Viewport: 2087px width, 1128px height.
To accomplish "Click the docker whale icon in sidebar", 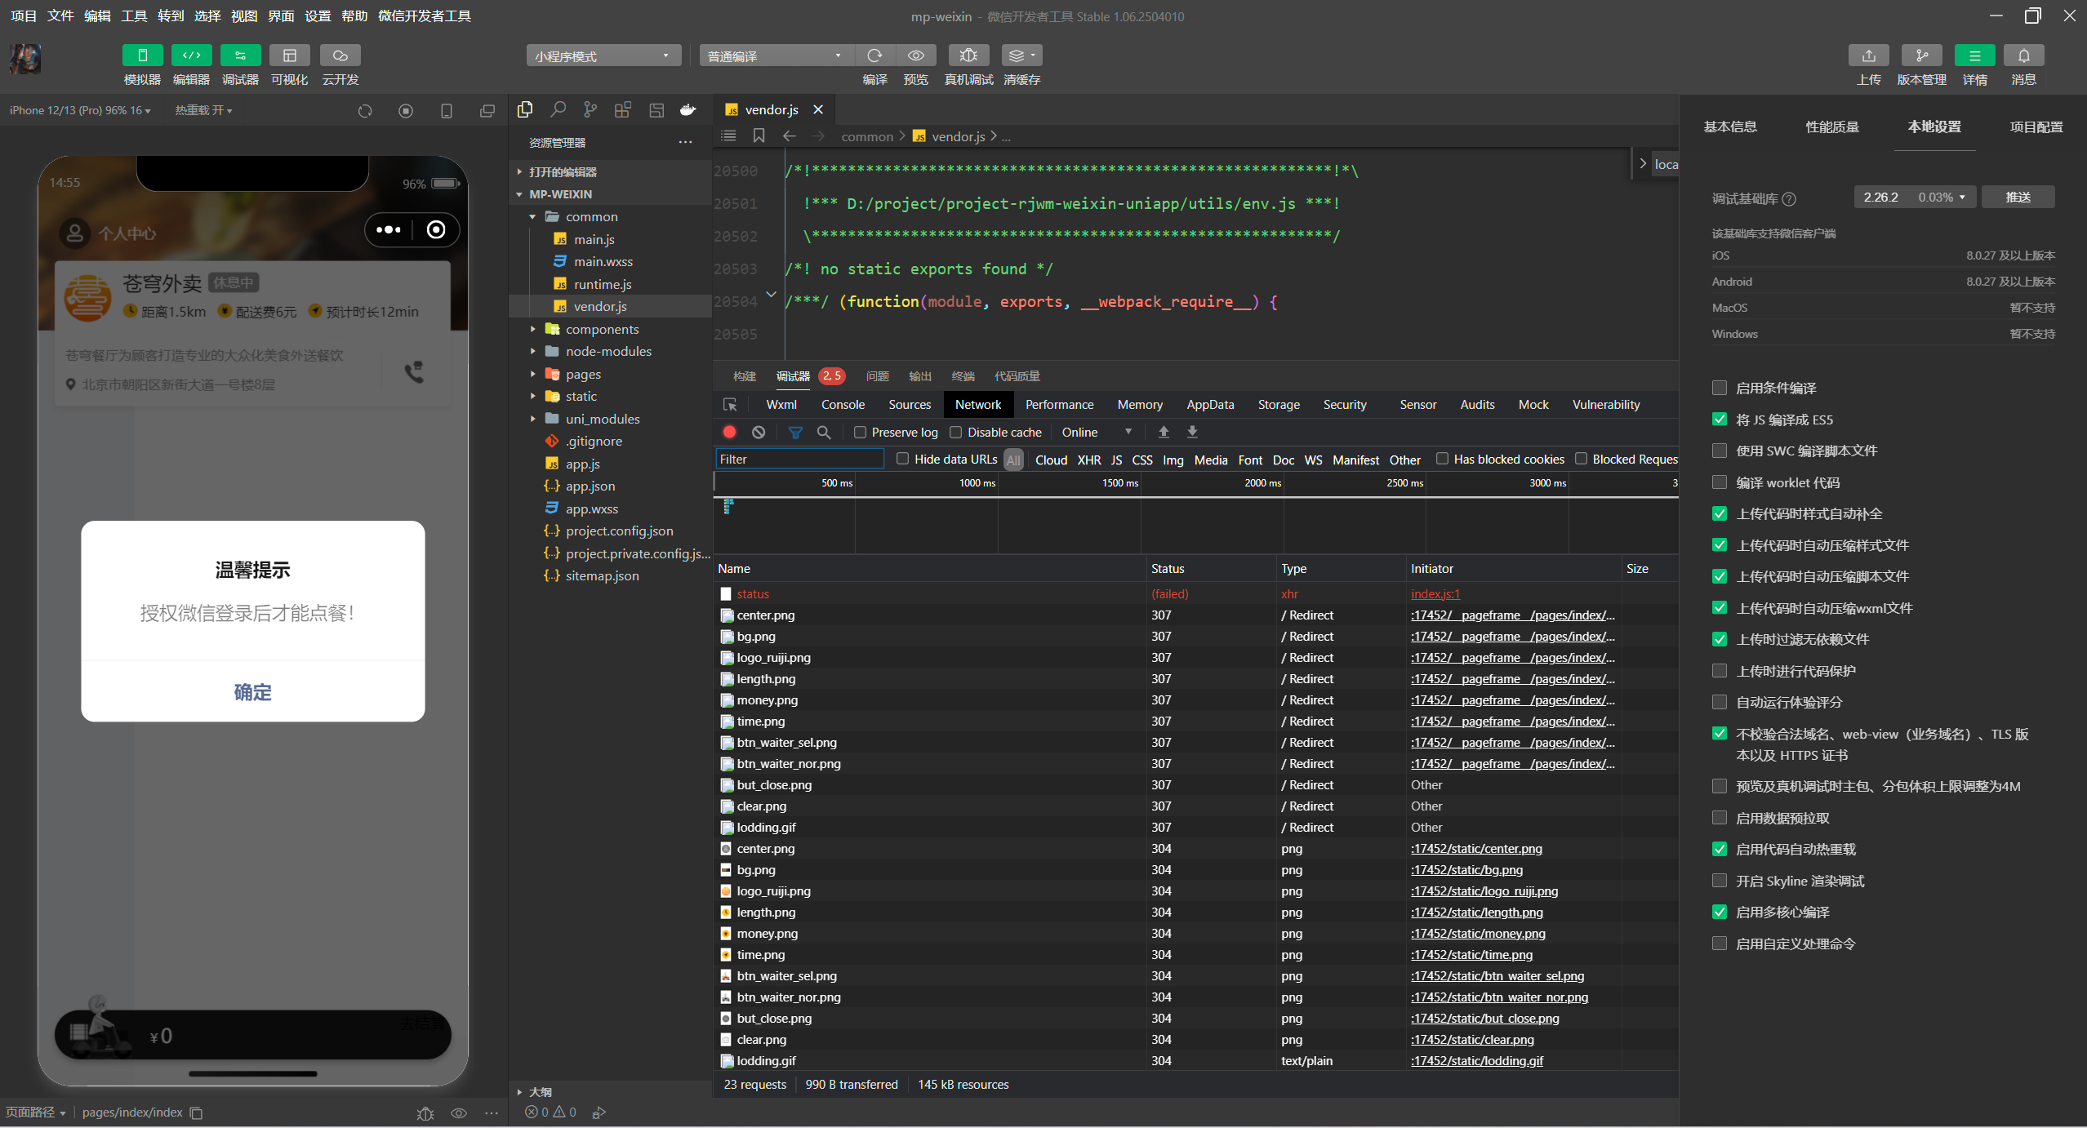I will click(x=688, y=109).
